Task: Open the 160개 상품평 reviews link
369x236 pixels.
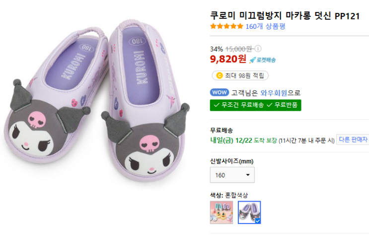Action: [x=265, y=26]
